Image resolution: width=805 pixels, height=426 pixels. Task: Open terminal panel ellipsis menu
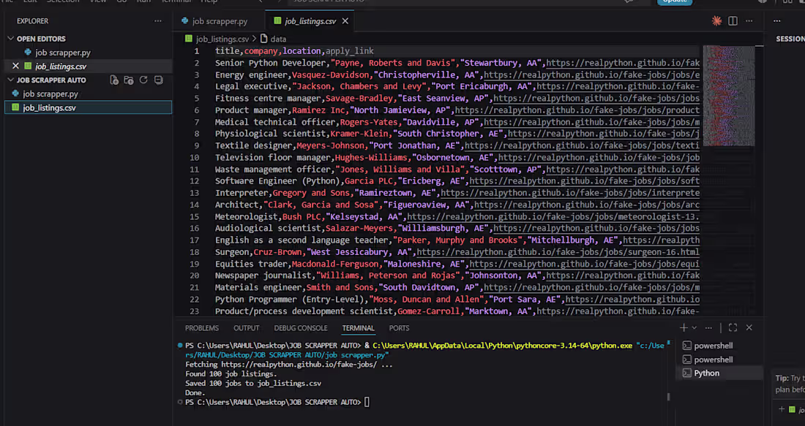pyautogui.click(x=708, y=327)
